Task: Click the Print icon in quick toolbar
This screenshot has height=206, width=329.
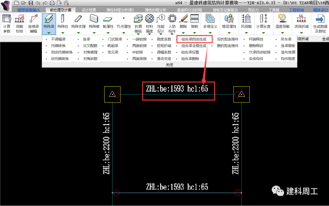Action: (52, 3)
